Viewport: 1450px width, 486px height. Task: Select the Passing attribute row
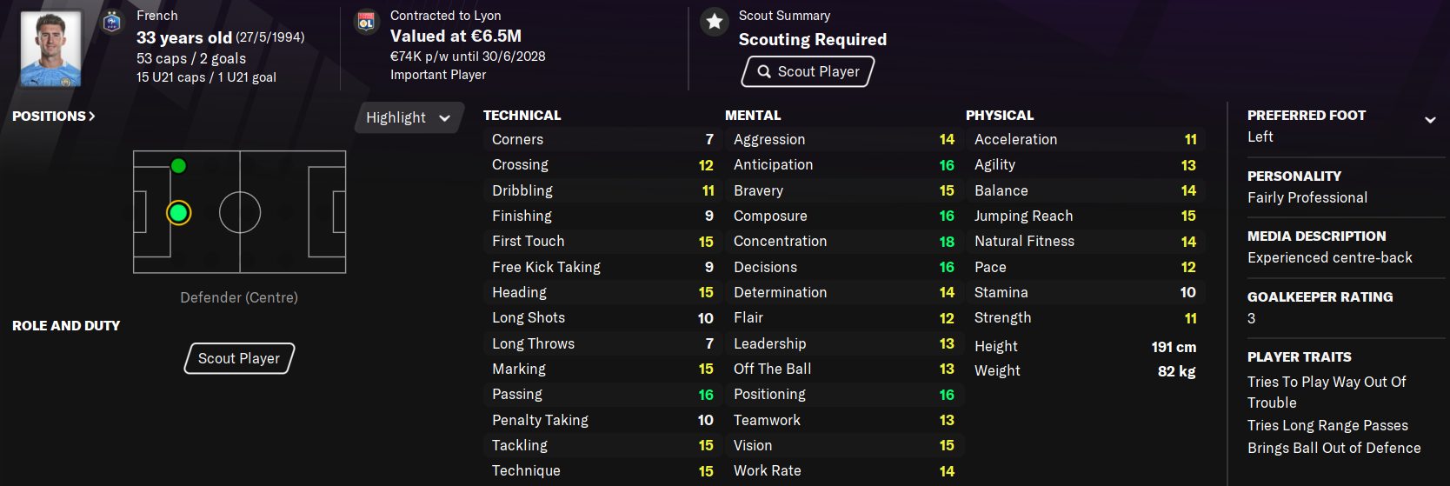602,394
